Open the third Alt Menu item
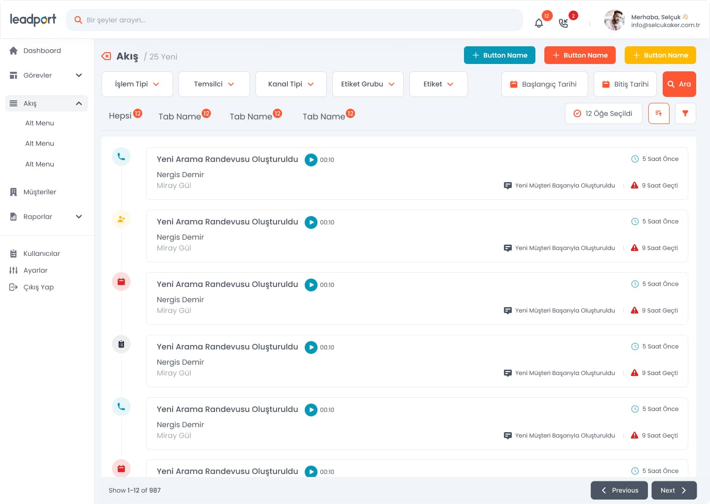Screen dimensions: 710x504 pyautogui.click(x=39, y=164)
